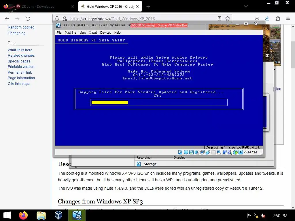Click the audio speaker icon in VirtualBox status bar
The height and width of the screenshot is (221, 295).
[x=197, y=152]
